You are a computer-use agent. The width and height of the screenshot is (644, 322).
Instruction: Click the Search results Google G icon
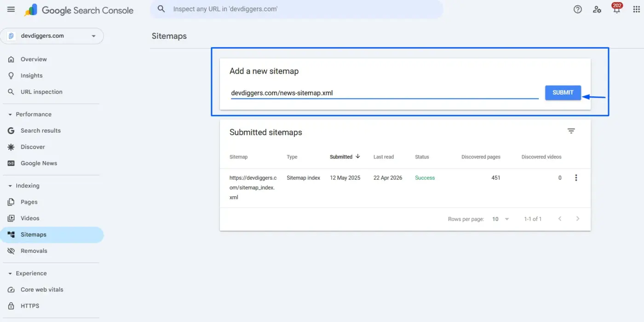point(11,131)
